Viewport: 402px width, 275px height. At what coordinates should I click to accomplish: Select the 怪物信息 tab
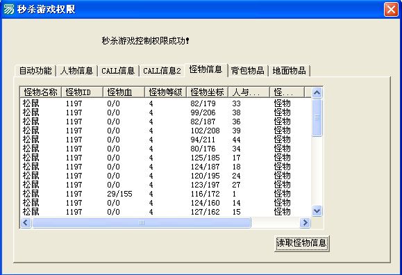[206, 69]
